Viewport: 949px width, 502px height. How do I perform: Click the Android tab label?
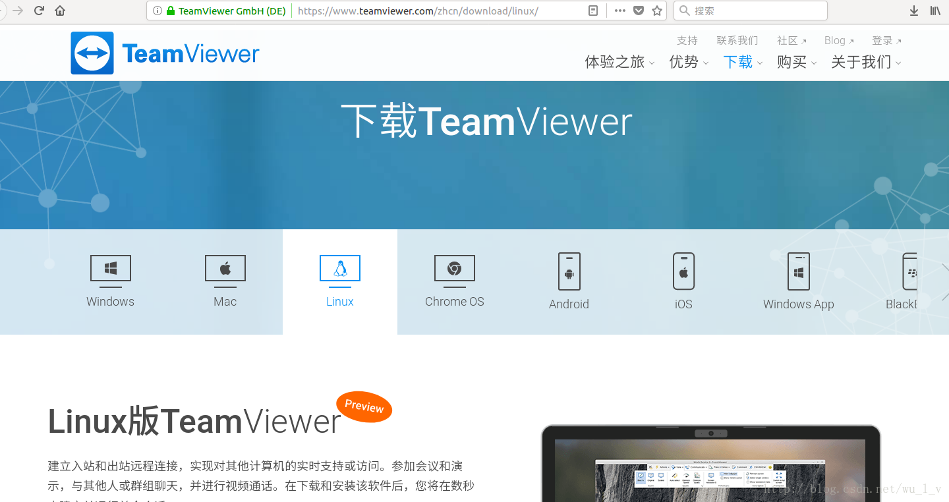569,304
